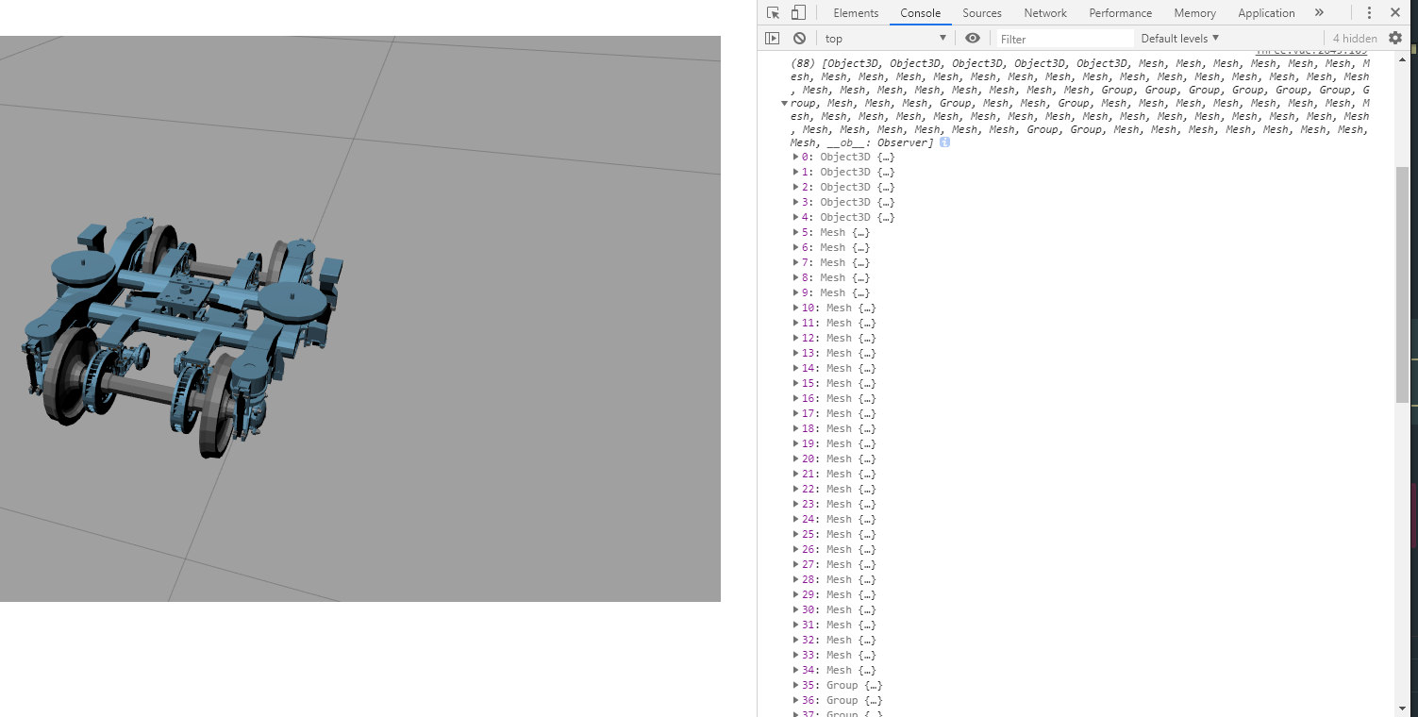
Task: Select the inspect element cursor tool
Action: (771, 12)
